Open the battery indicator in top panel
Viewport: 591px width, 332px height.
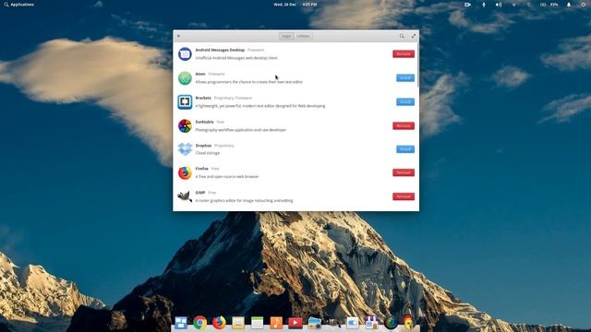549,5
